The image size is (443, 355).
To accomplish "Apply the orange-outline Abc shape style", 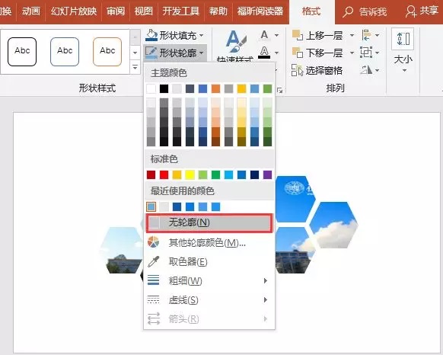I will tap(107, 52).
